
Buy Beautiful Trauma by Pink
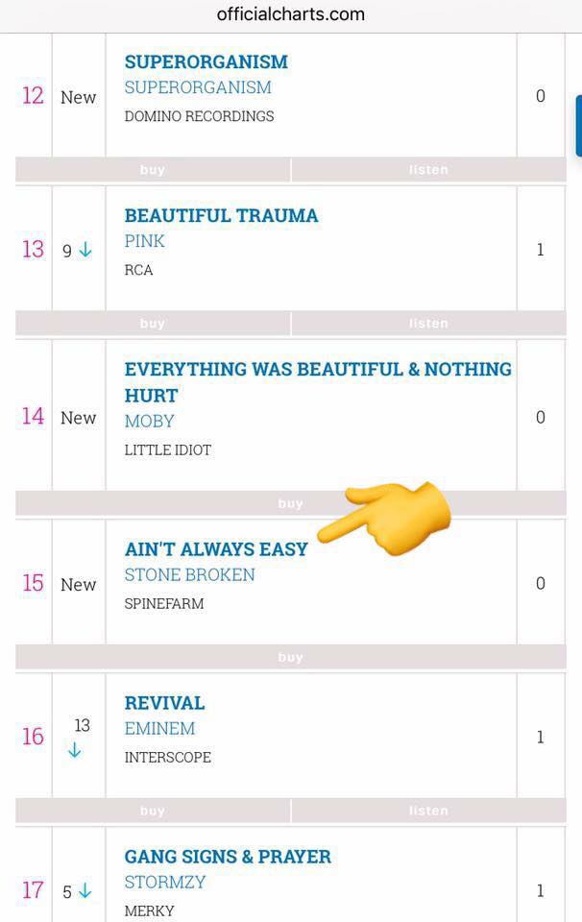click(x=153, y=324)
